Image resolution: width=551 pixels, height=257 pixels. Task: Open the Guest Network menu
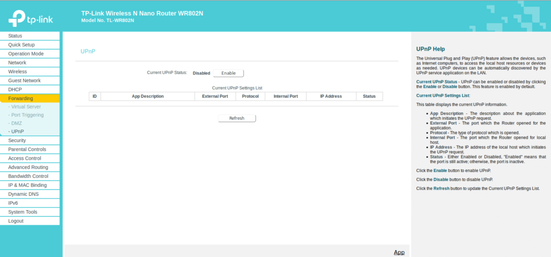24,81
